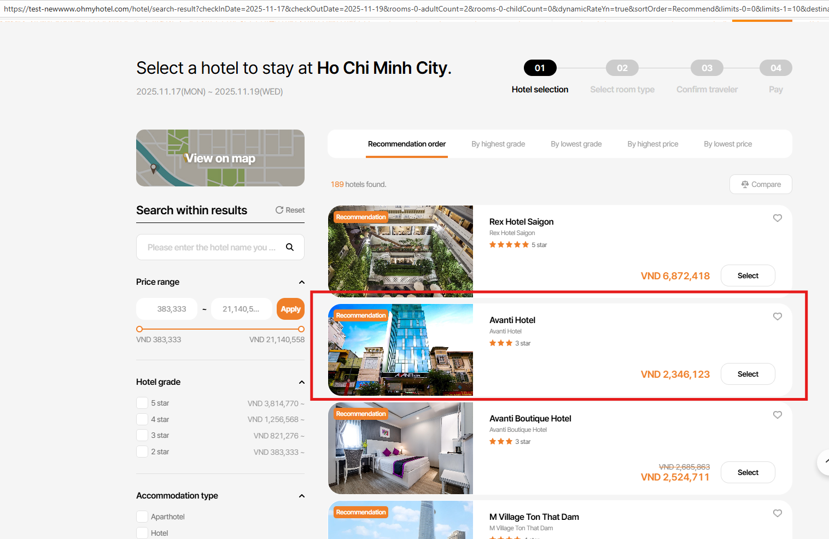Reset the search within results filters
Screen dimensions: 829x539
pyautogui.click(x=290, y=210)
